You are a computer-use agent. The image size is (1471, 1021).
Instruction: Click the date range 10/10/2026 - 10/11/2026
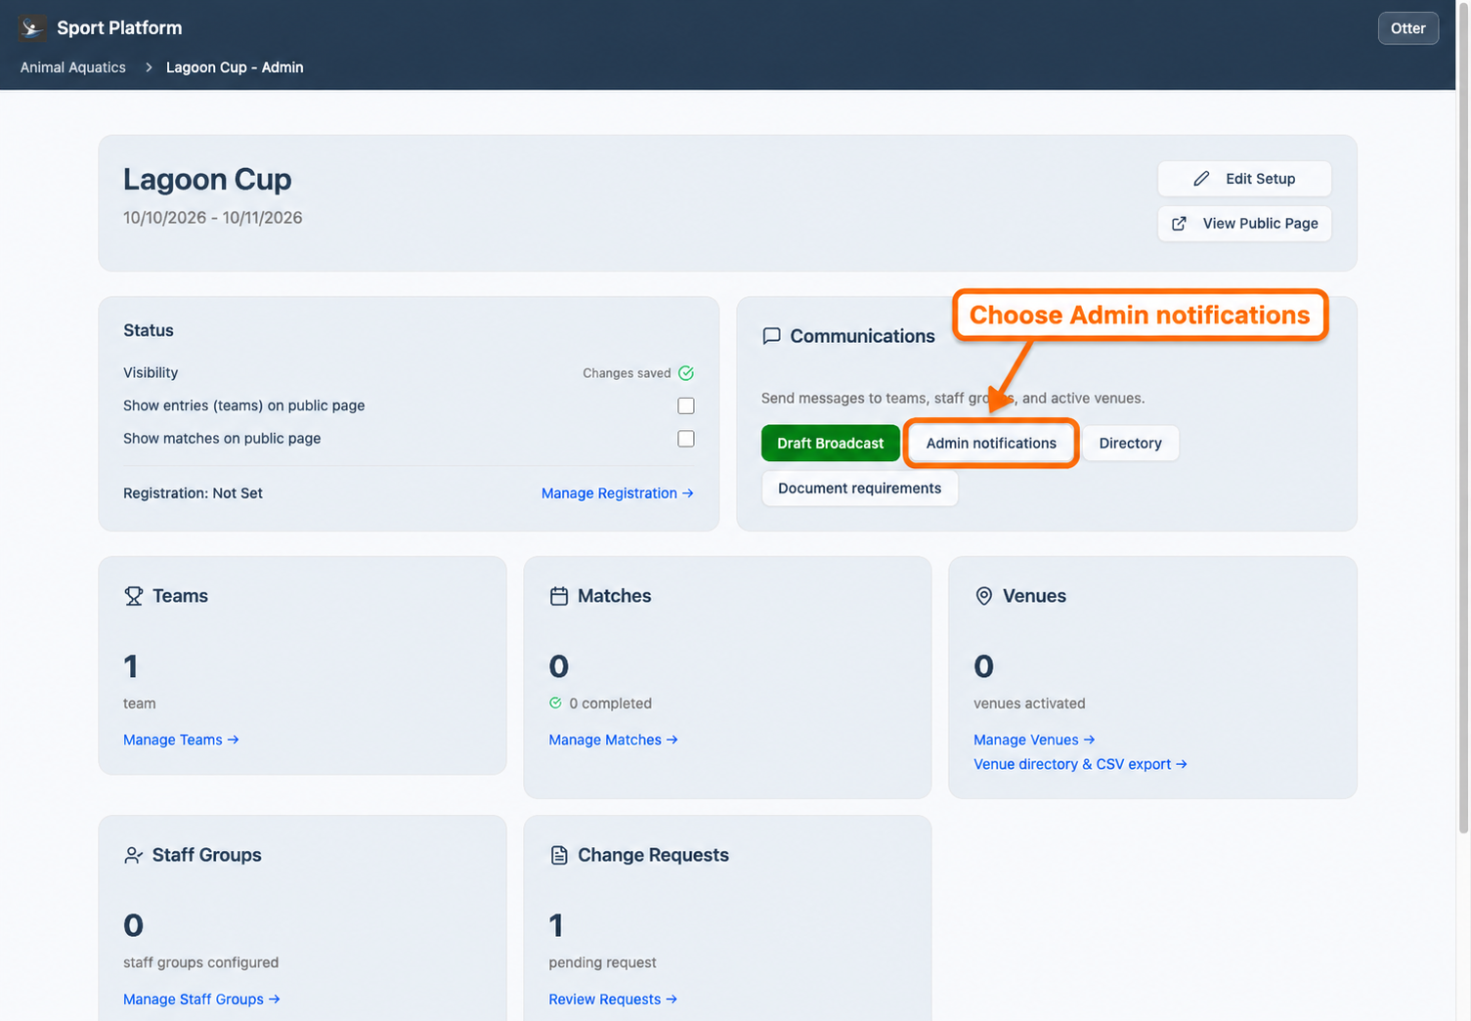pos(213,218)
